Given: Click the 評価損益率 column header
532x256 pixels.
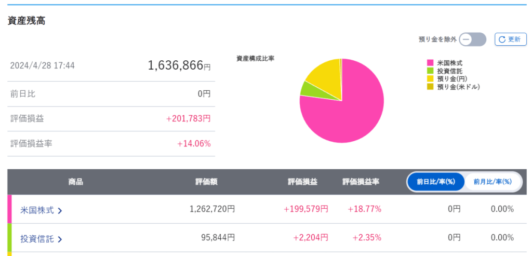Looking at the screenshot, I should click(x=361, y=182).
